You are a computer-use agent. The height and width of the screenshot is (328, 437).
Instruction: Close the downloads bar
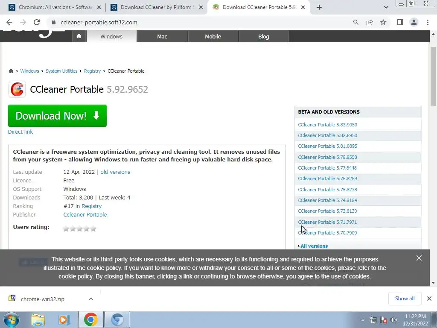[429, 299]
